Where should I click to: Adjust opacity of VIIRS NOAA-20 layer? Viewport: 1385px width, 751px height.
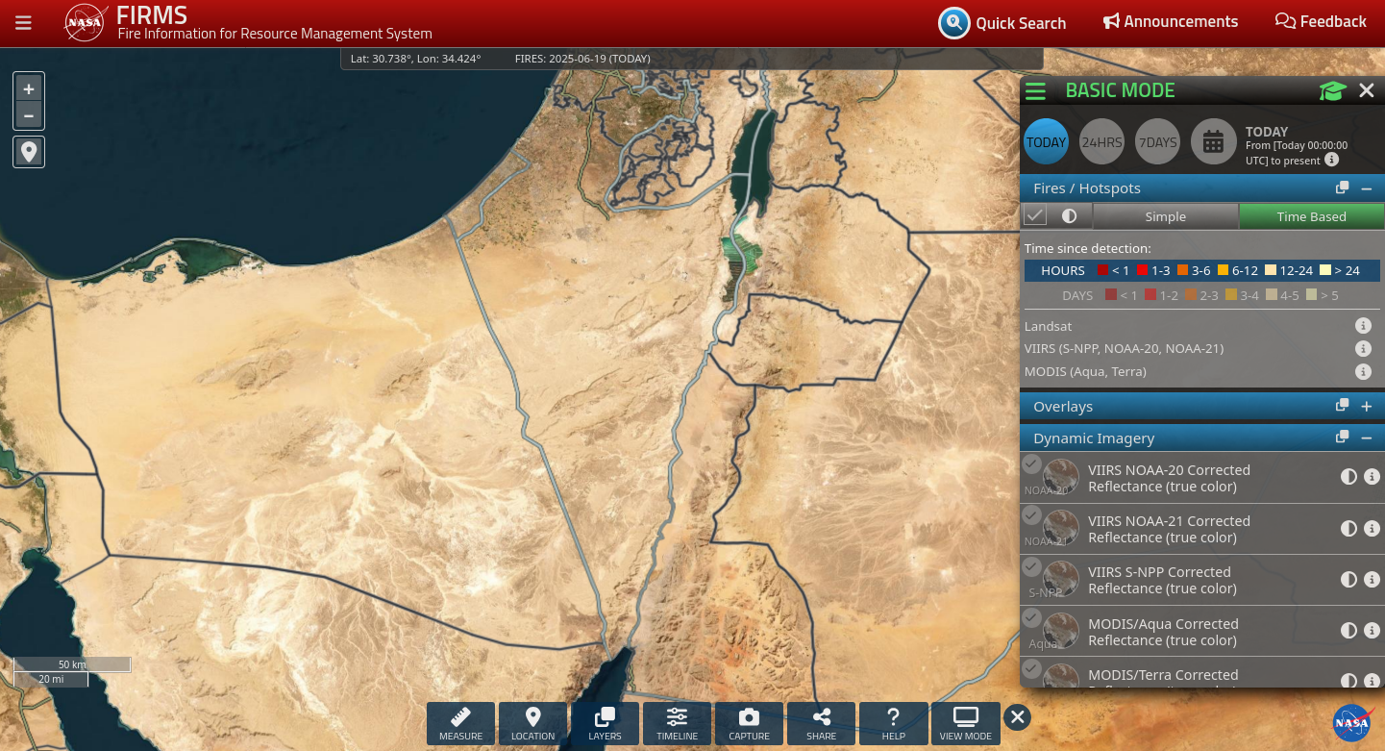(x=1348, y=477)
